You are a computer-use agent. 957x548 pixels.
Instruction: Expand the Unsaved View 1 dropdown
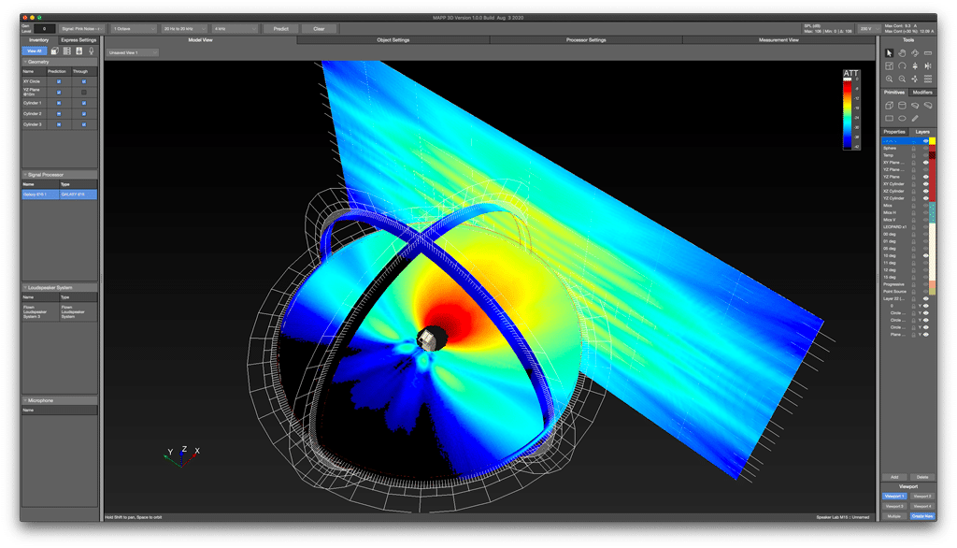(132, 52)
